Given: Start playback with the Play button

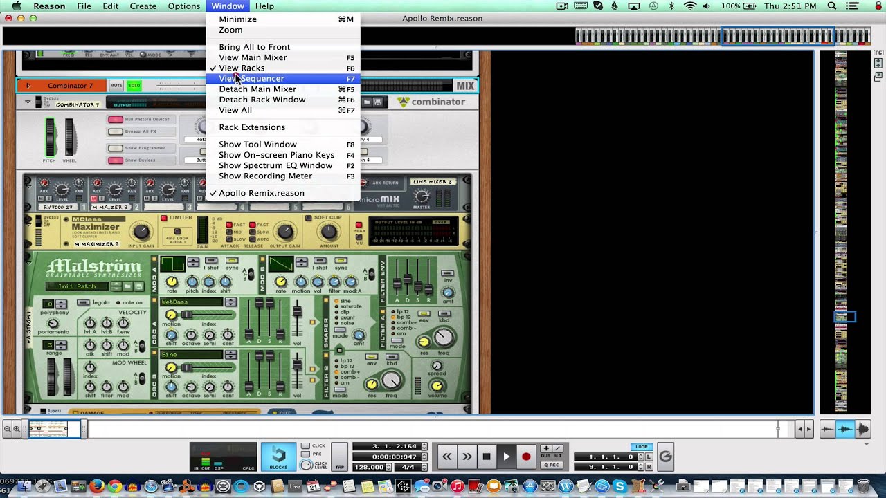Looking at the screenshot, I should [x=506, y=456].
